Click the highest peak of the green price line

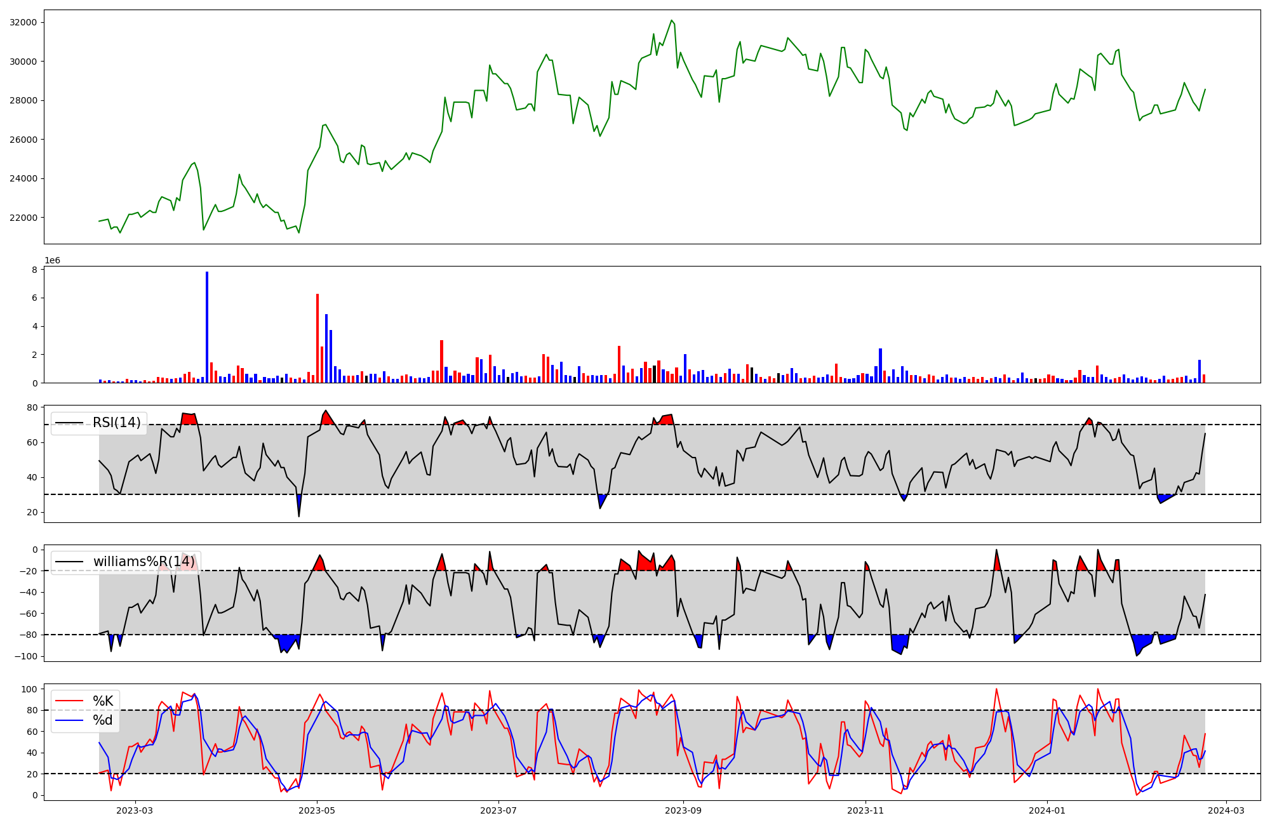(671, 20)
